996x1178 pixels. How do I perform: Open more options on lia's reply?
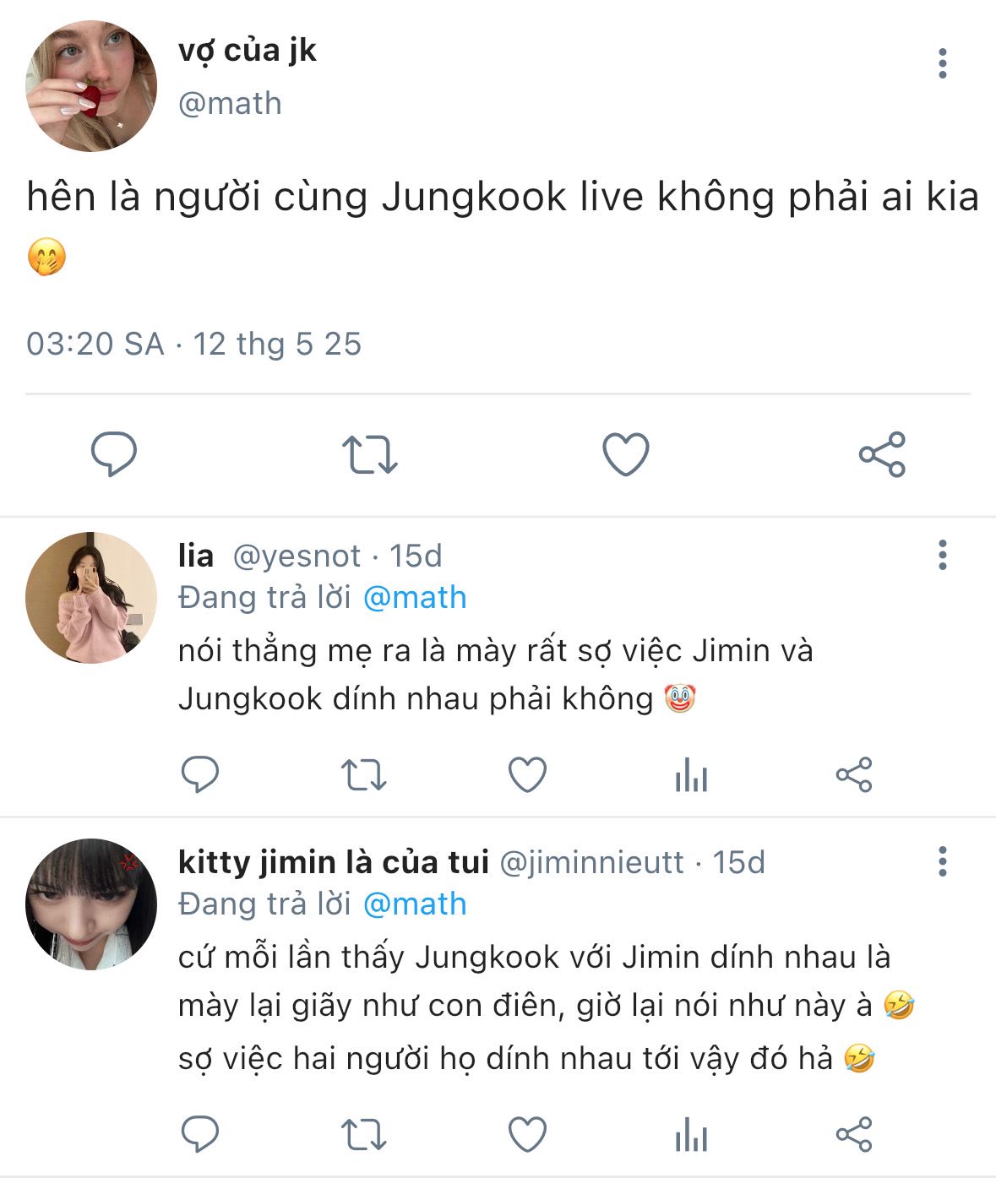click(x=943, y=556)
